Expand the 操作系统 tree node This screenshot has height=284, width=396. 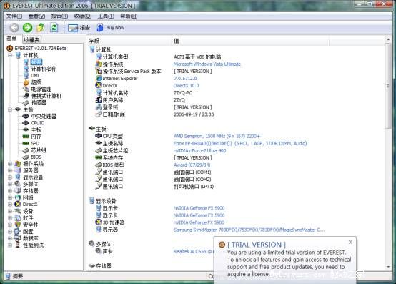coord(10,164)
